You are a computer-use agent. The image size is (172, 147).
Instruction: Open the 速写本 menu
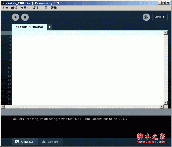point(25,8)
